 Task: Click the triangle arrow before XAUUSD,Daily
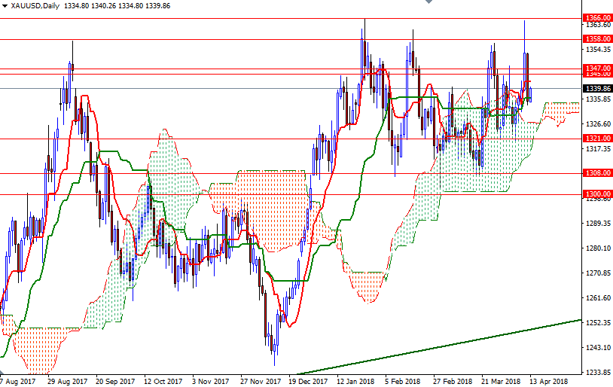click(x=5, y=6)
